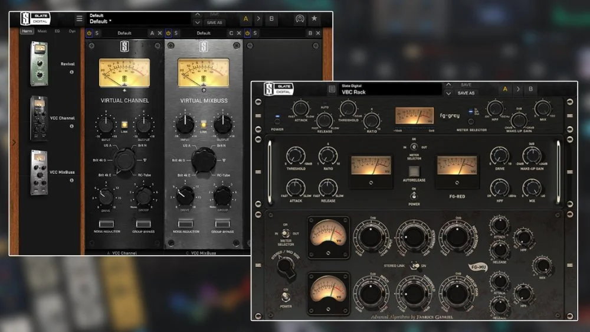Close the empty slot B with X

(x=318, y=33)
